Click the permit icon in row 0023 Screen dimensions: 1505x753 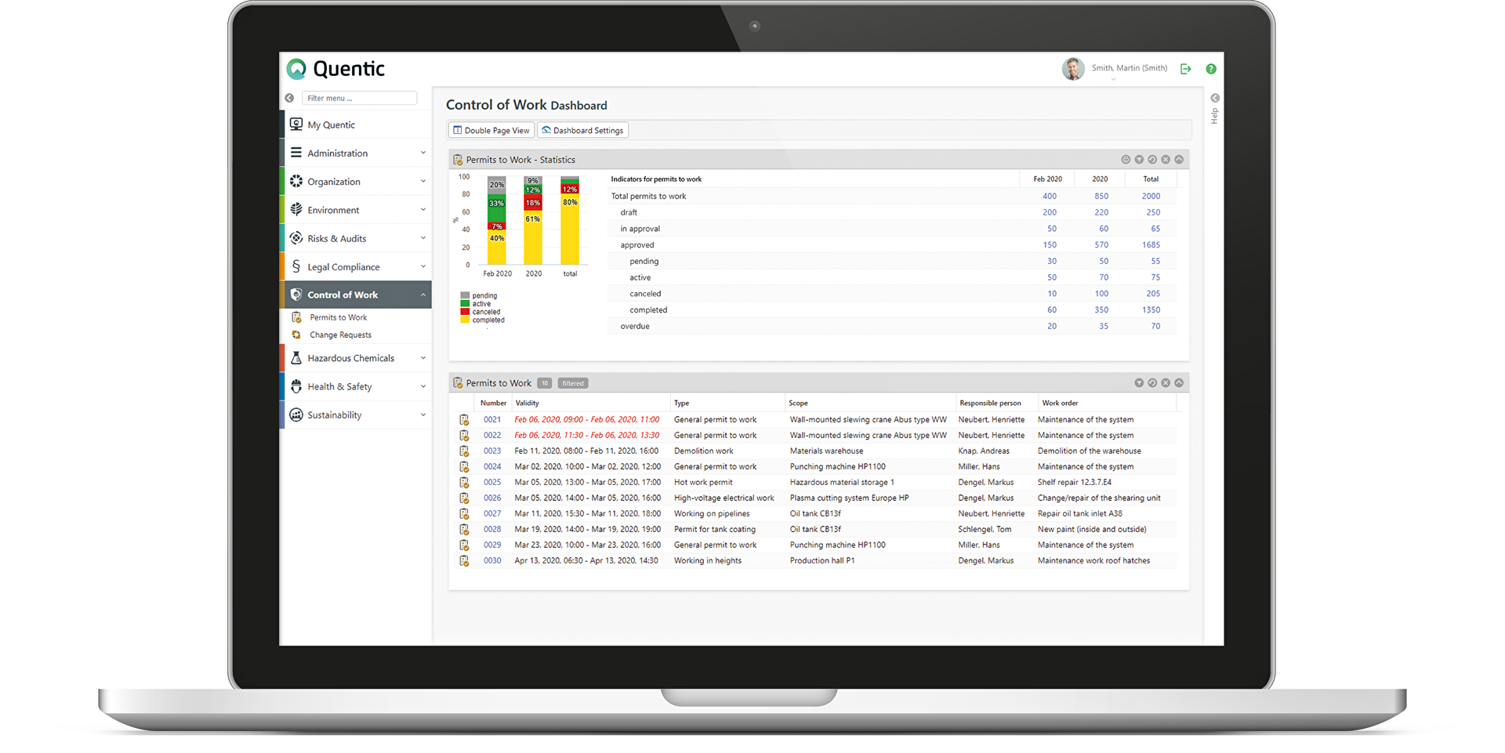point(464,451)
